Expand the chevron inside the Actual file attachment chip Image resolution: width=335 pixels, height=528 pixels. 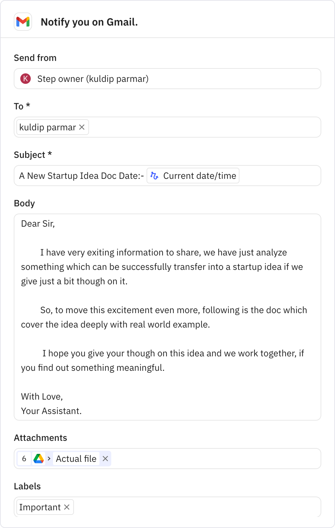click(48, 459)
